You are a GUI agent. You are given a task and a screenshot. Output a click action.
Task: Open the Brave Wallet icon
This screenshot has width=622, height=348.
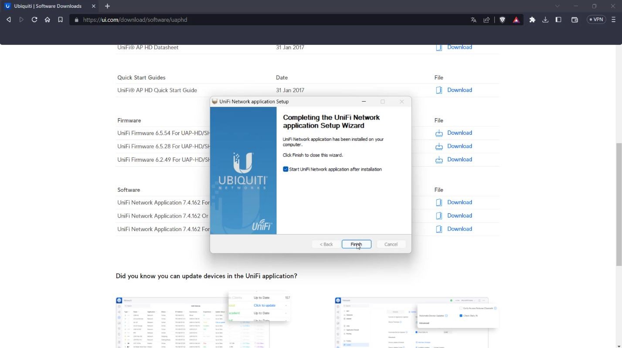point(574,20)
